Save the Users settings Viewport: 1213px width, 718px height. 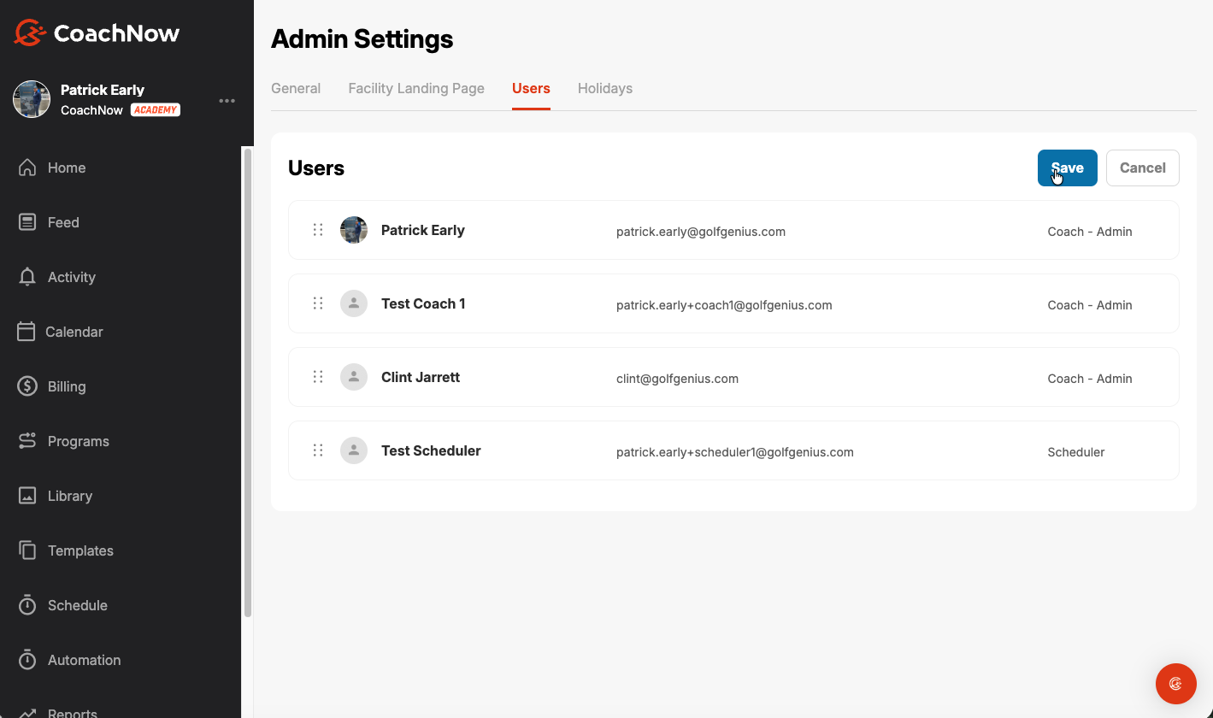coord(1067,168)
